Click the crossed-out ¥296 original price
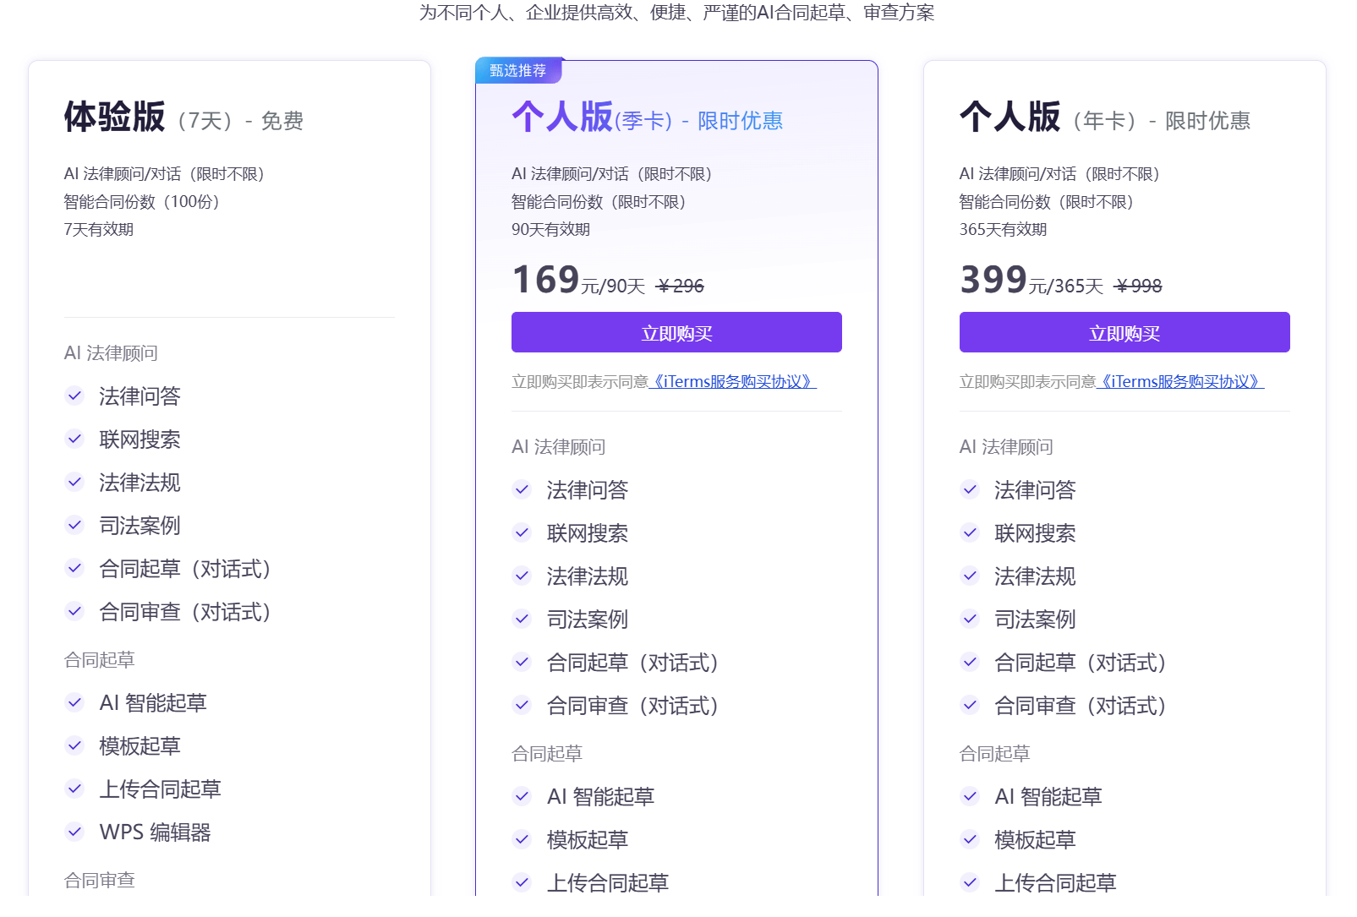The width and height of the screenshot is (1357, 917). 681,287
